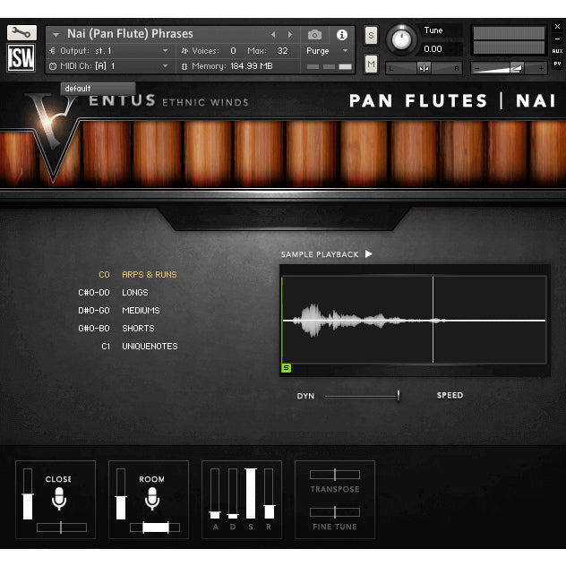566x566 pixels.
Task: Toggle the PV button
Action: pos(557,64)
